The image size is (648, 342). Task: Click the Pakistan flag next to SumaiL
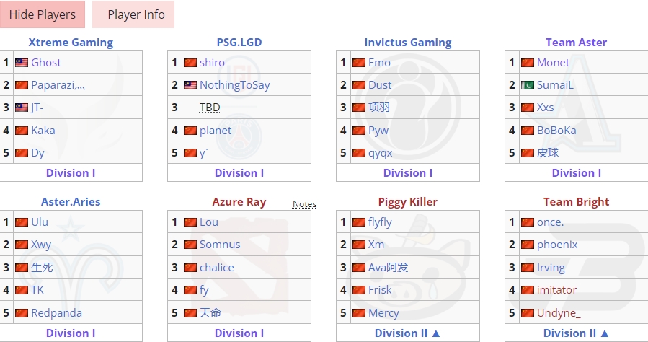tap(528, 85)
